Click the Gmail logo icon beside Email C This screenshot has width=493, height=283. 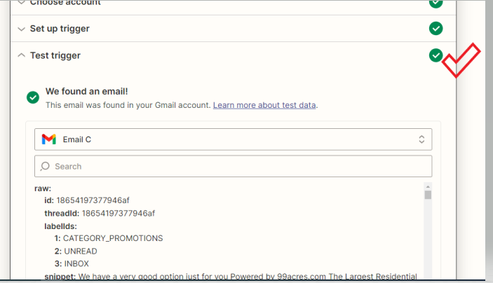tap(48, 139)
